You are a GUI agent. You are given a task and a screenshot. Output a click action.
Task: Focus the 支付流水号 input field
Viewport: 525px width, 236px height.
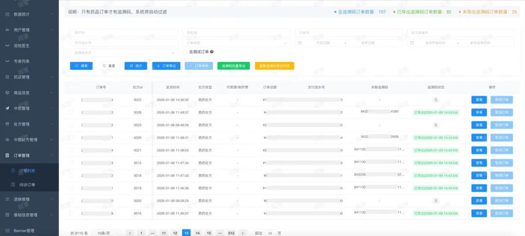(124, 43)
